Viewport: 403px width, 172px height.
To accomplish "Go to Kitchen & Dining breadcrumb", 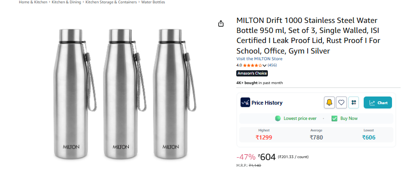I will click(x=66, y=2).
